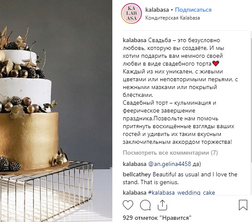Open bellcathey commenter profile
The height and width of the screenshot is (222, 252).
(137, 174)
